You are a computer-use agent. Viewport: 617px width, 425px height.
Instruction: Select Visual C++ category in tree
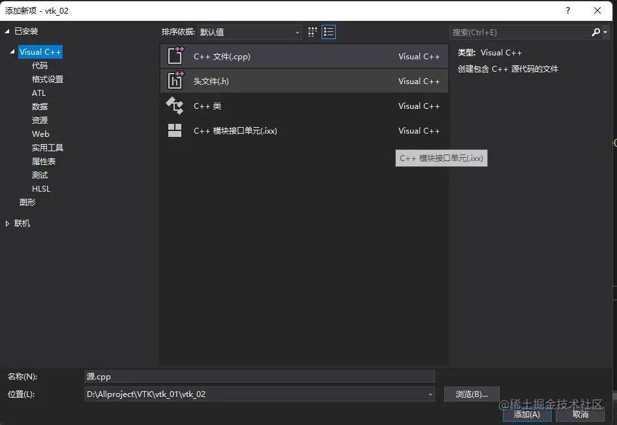[40, 52]
